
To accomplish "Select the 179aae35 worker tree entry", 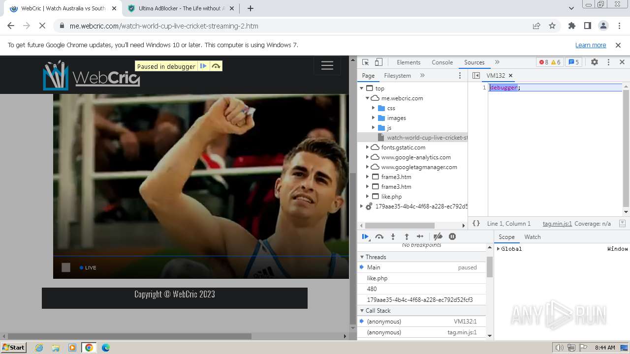I will [421, 206].
